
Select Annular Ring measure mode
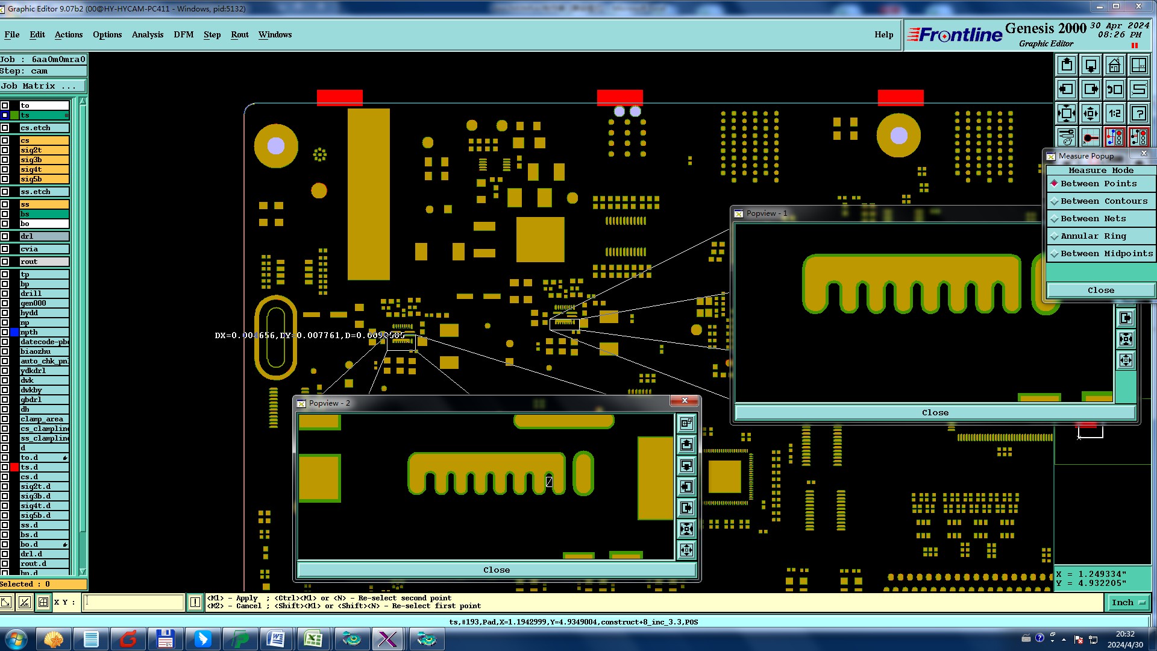[x=1093, y=236]
